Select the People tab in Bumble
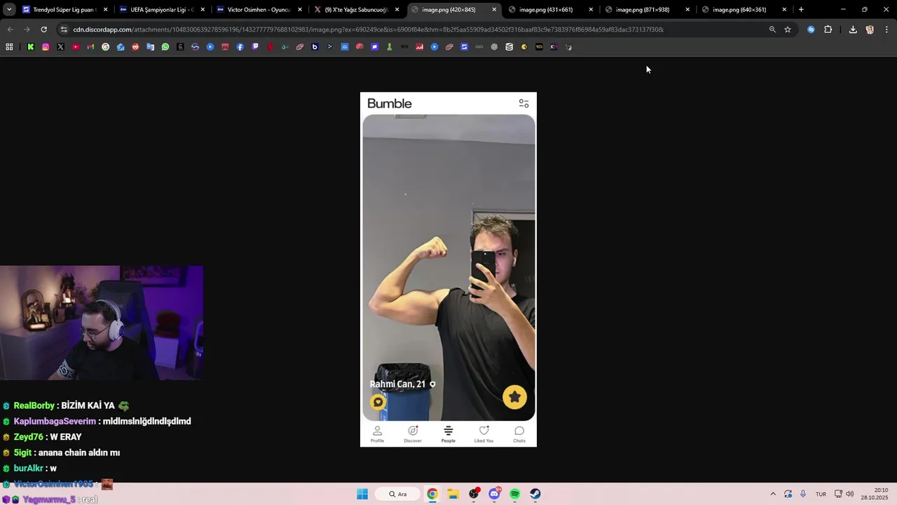This screenshot has height=505, width=897. click(448, 434)
